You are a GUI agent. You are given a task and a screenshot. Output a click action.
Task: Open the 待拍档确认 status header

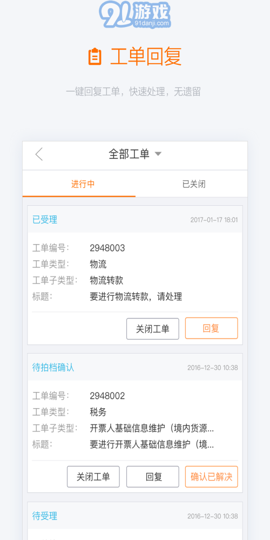[x=53, y=367]
